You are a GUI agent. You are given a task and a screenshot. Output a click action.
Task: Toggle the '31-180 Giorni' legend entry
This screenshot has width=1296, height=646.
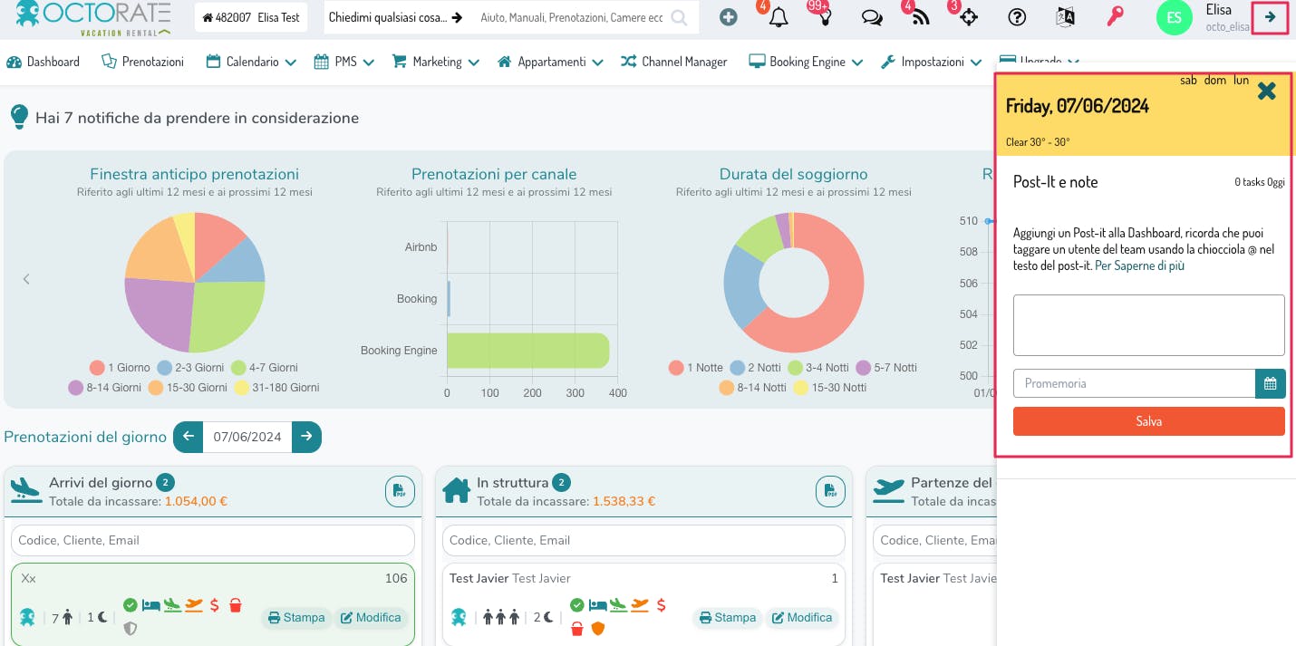pyautogui.click(x=276, y=388)
